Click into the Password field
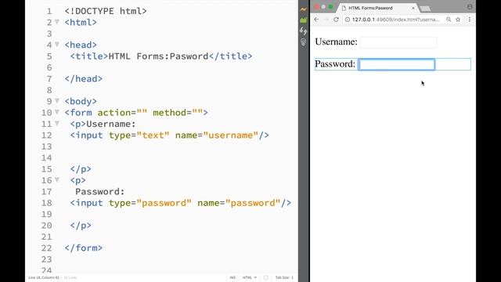This screenshot has height=282, width=501. [x=397, y=64]
